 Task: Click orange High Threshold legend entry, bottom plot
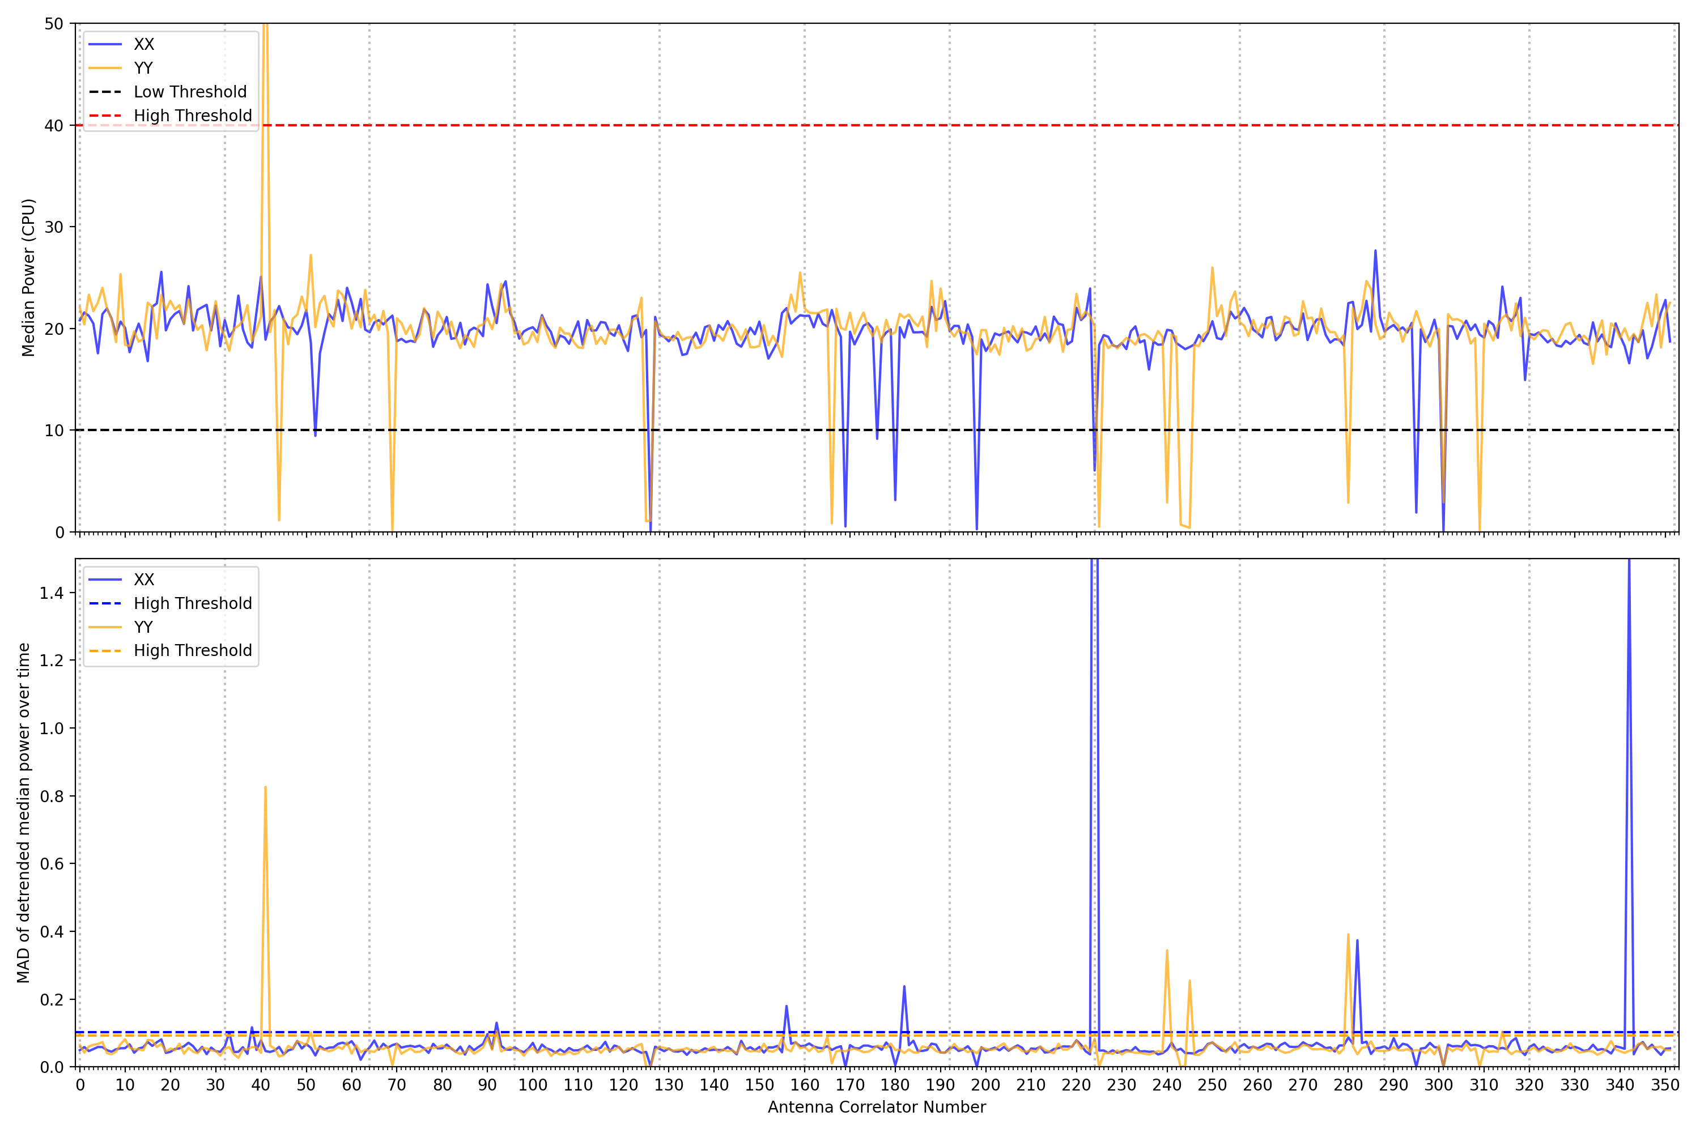click(x=192, y=650)
